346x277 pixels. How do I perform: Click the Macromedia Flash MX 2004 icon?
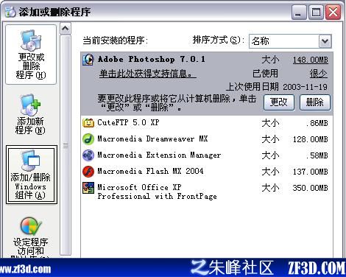point(88,172)
